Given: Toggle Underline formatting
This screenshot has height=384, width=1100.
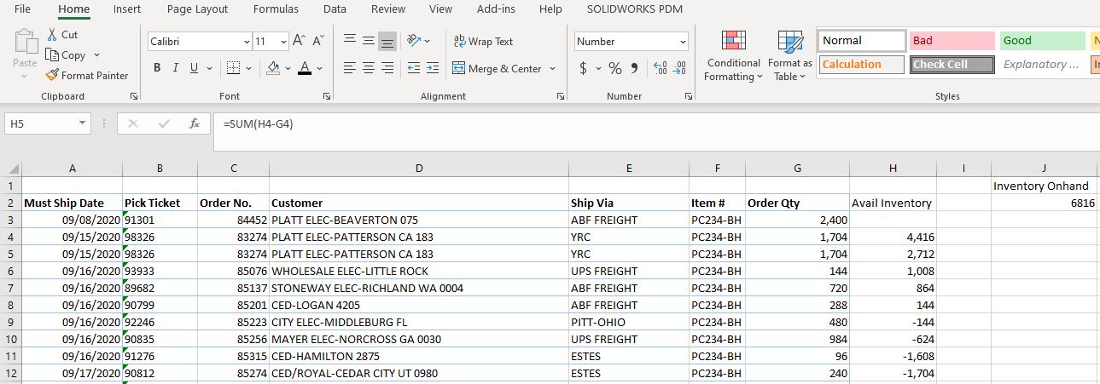Looking at the screenshot, I should pos(195,68).
